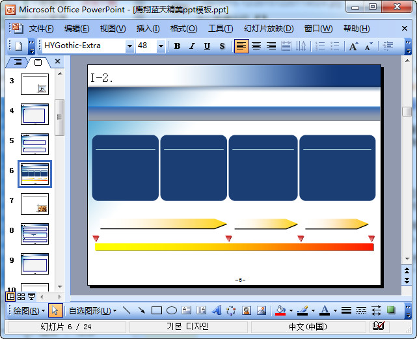417x339 pixels.
Task: Change the text direction
Action: pos(301,46)
